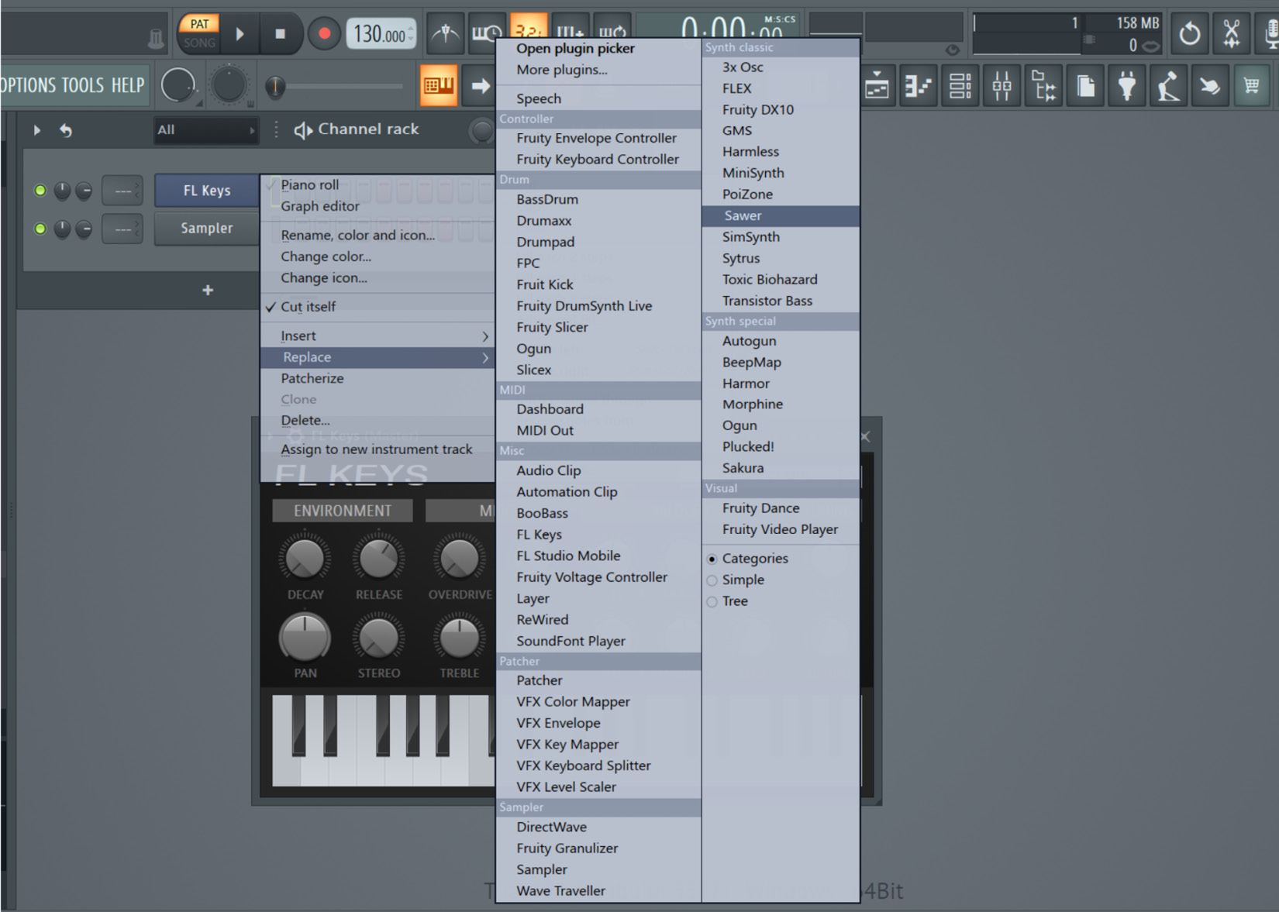Mute the FL Keys channel green LED
This screenshot has width=1279, height=912.
pyautogui.click(x=40, y=190)
